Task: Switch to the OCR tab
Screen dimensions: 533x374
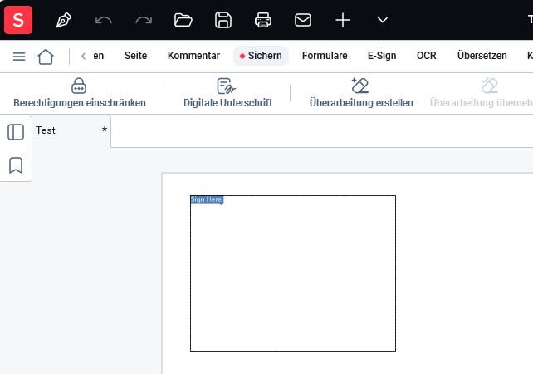Action: click(426, 56)
